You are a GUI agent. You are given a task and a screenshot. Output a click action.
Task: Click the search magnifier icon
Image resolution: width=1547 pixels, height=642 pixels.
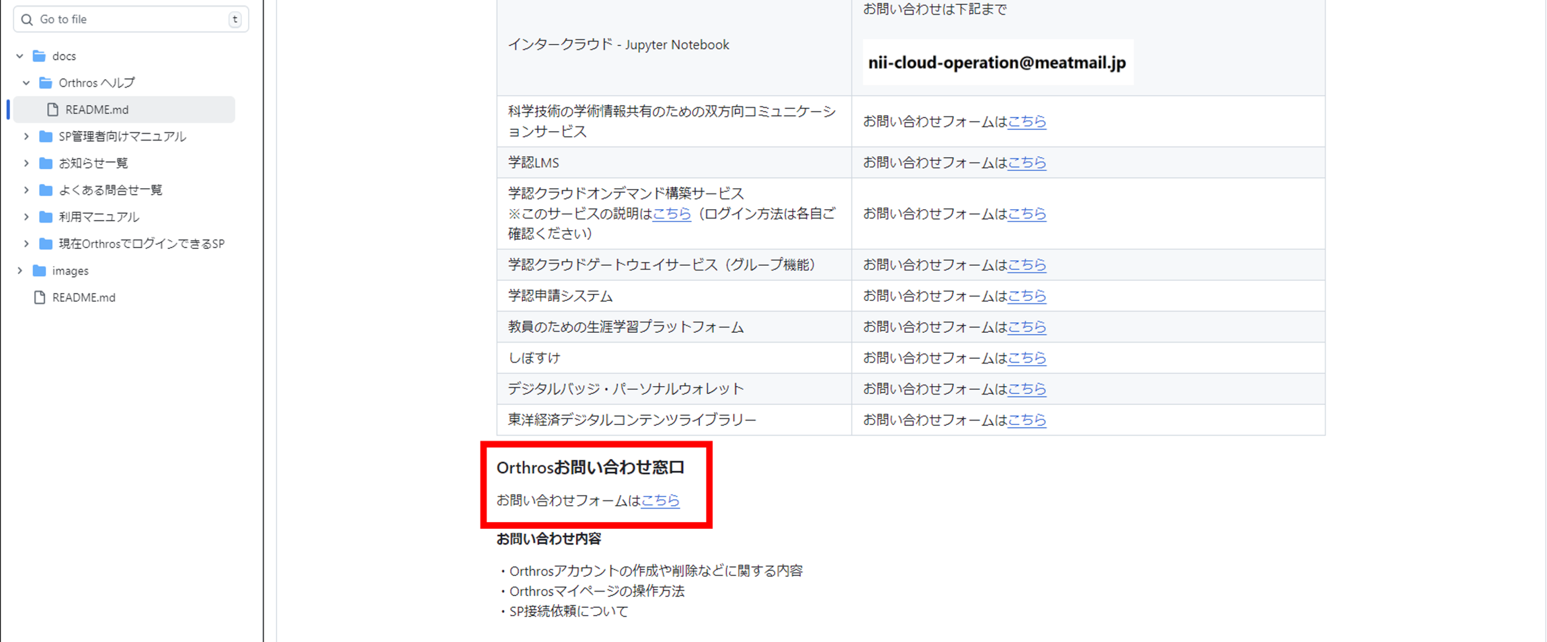click(x=26, y=20)
